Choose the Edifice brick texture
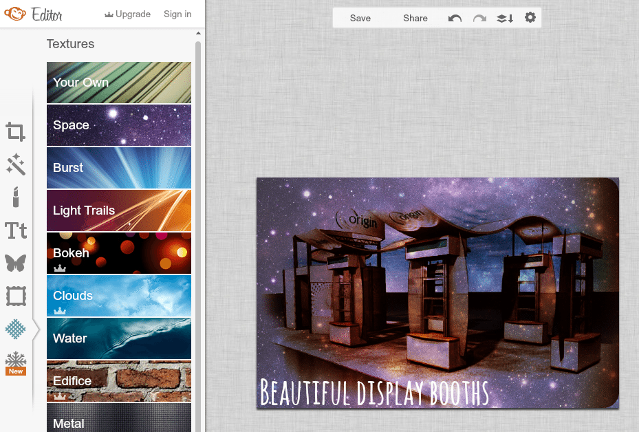Screen dimensions: 639x432 pyautogui.click(x=119, y=381)
